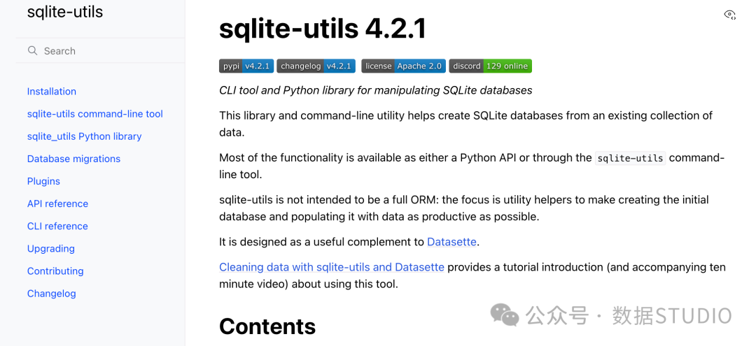The image size is (756, 346).
Task: View the API reference page
Action: [57, 203]
